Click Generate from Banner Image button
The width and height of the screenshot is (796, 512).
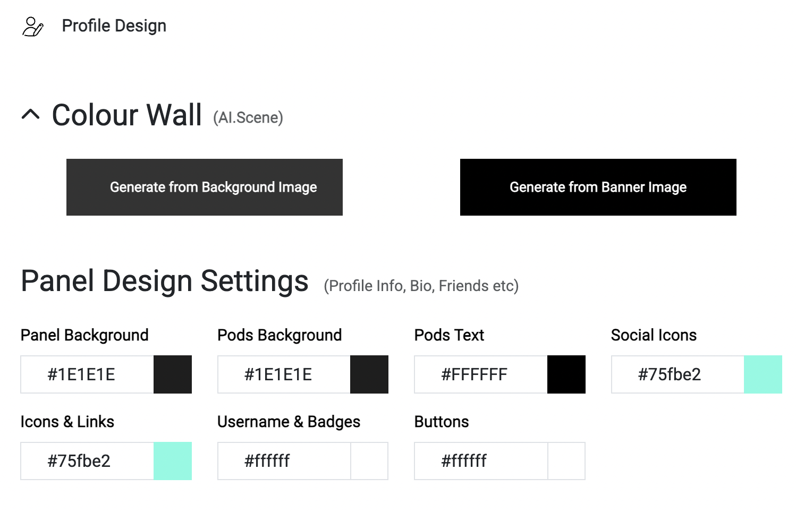click(598, 187)
